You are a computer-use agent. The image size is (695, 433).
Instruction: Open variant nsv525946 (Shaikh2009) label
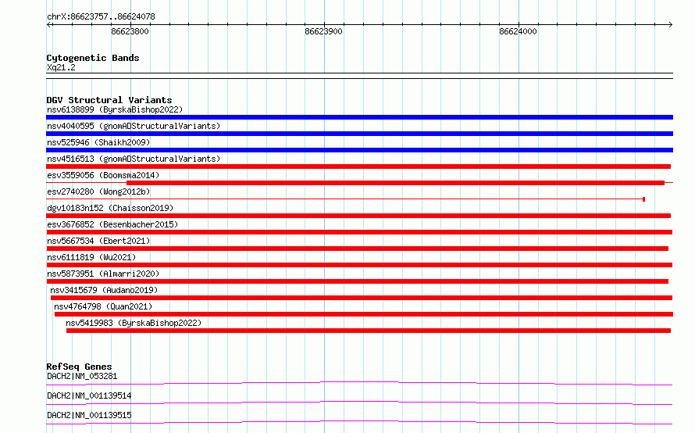98,142
